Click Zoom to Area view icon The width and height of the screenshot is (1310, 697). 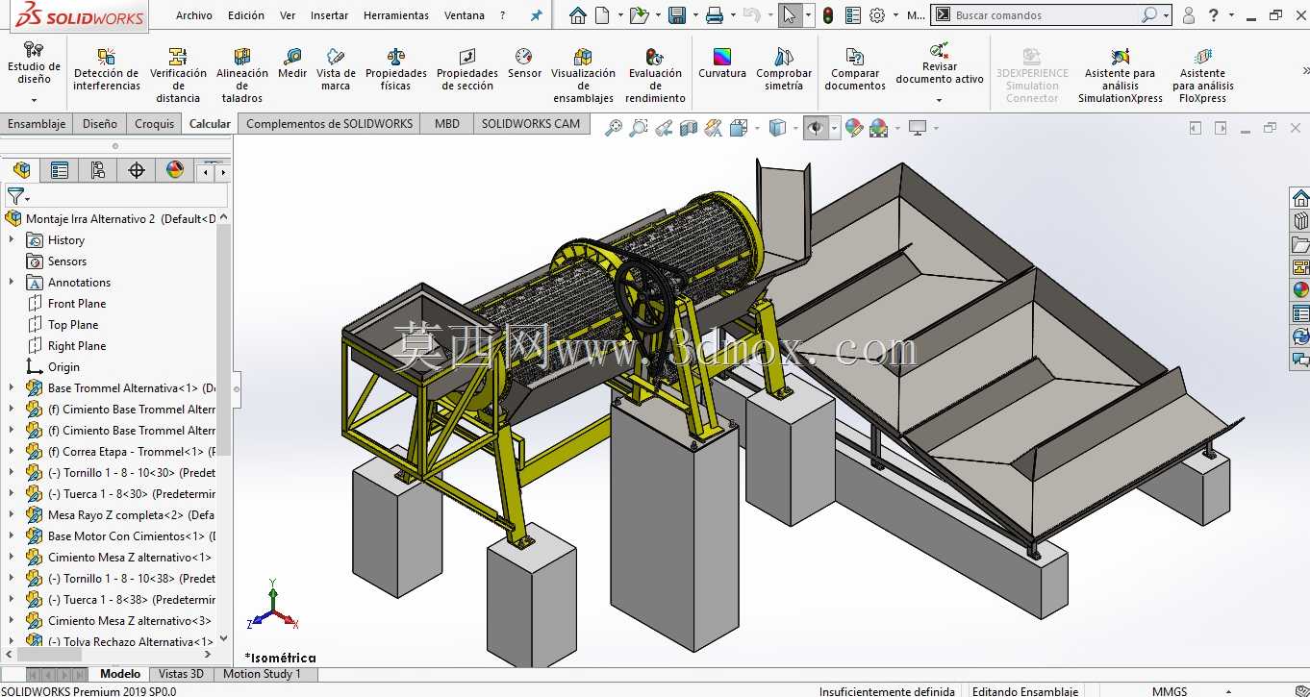pyautogui.click(x=639, y=128)
